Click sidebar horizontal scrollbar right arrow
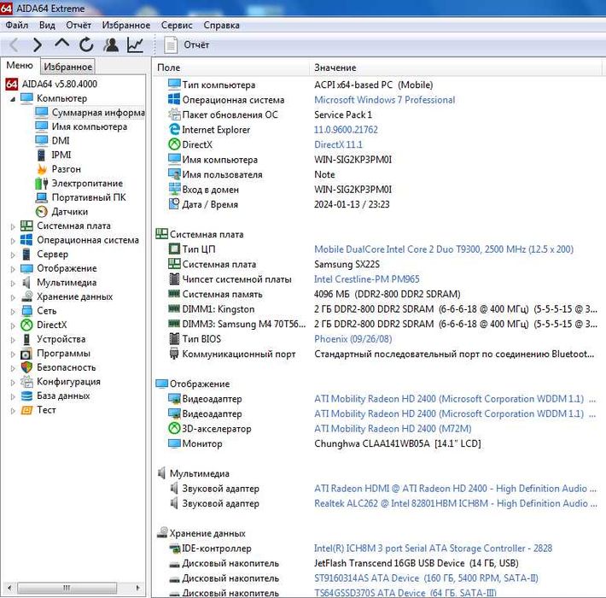The image size is (606, 598). (x=138, y=588)
